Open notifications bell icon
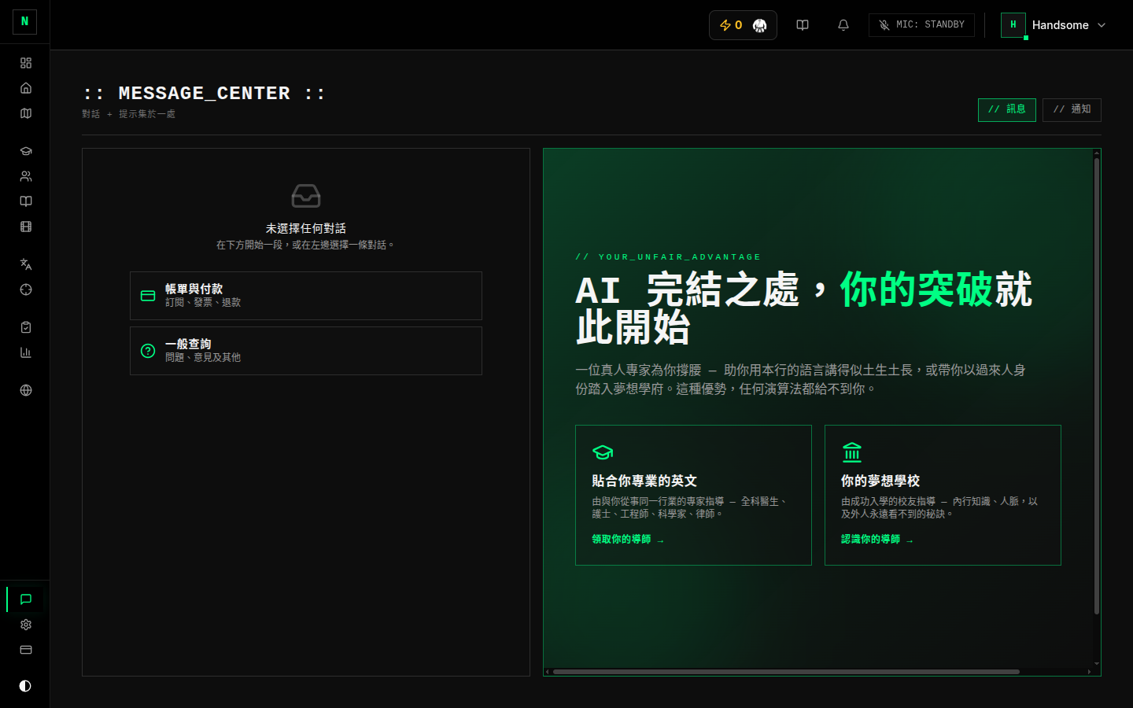 pyautogui.click(x=843, y=25)
